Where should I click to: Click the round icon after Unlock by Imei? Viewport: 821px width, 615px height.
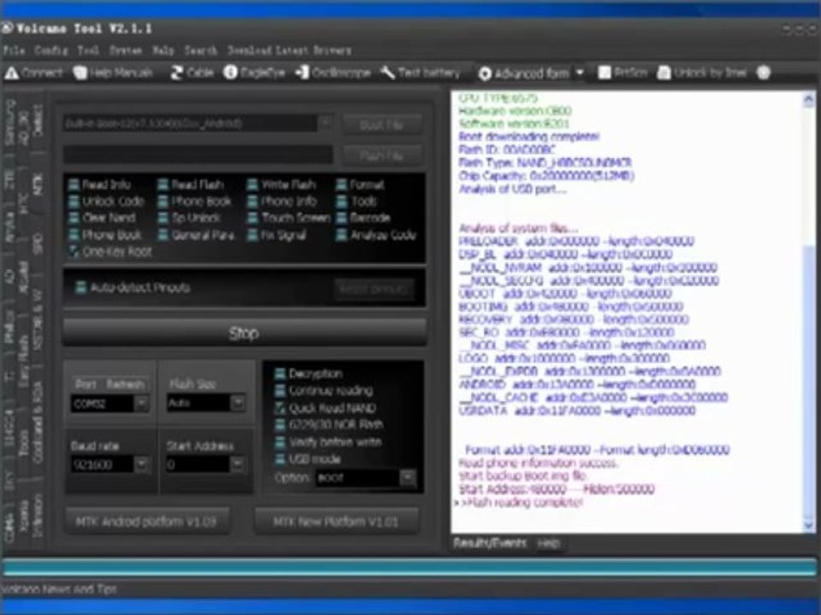pos(764,73)
